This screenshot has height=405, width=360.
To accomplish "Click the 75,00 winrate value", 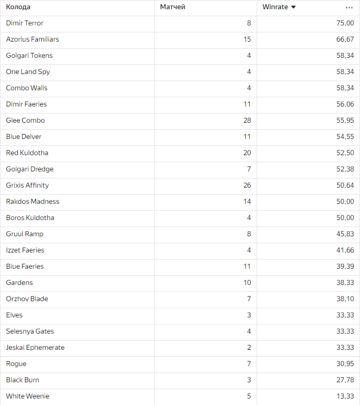I will pyautogui.click(x=345, y=23).
